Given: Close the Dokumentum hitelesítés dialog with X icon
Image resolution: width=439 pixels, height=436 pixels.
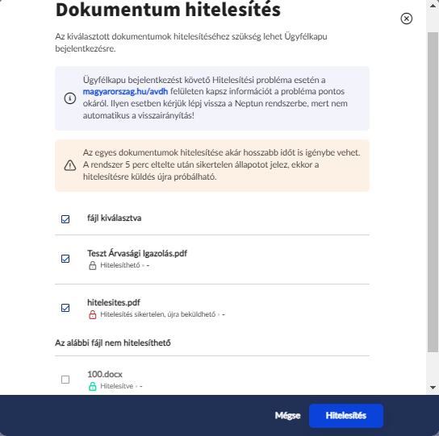Looking at the screenshot, I should coord(406,19).
